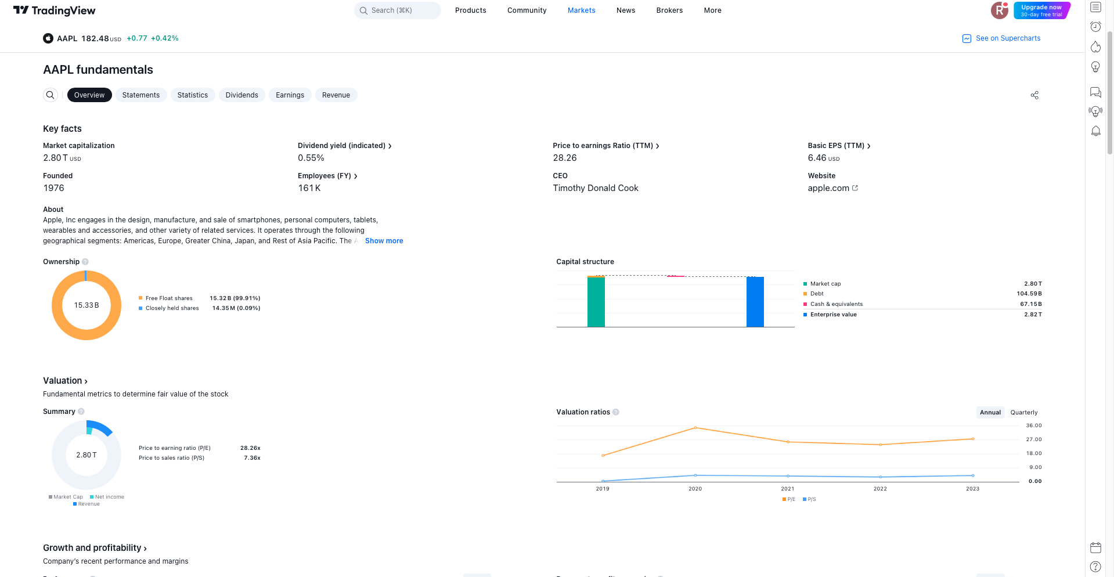The image size is (1114, 577).
Task: Select the Overview tab
Action: (x=89, y=95)
